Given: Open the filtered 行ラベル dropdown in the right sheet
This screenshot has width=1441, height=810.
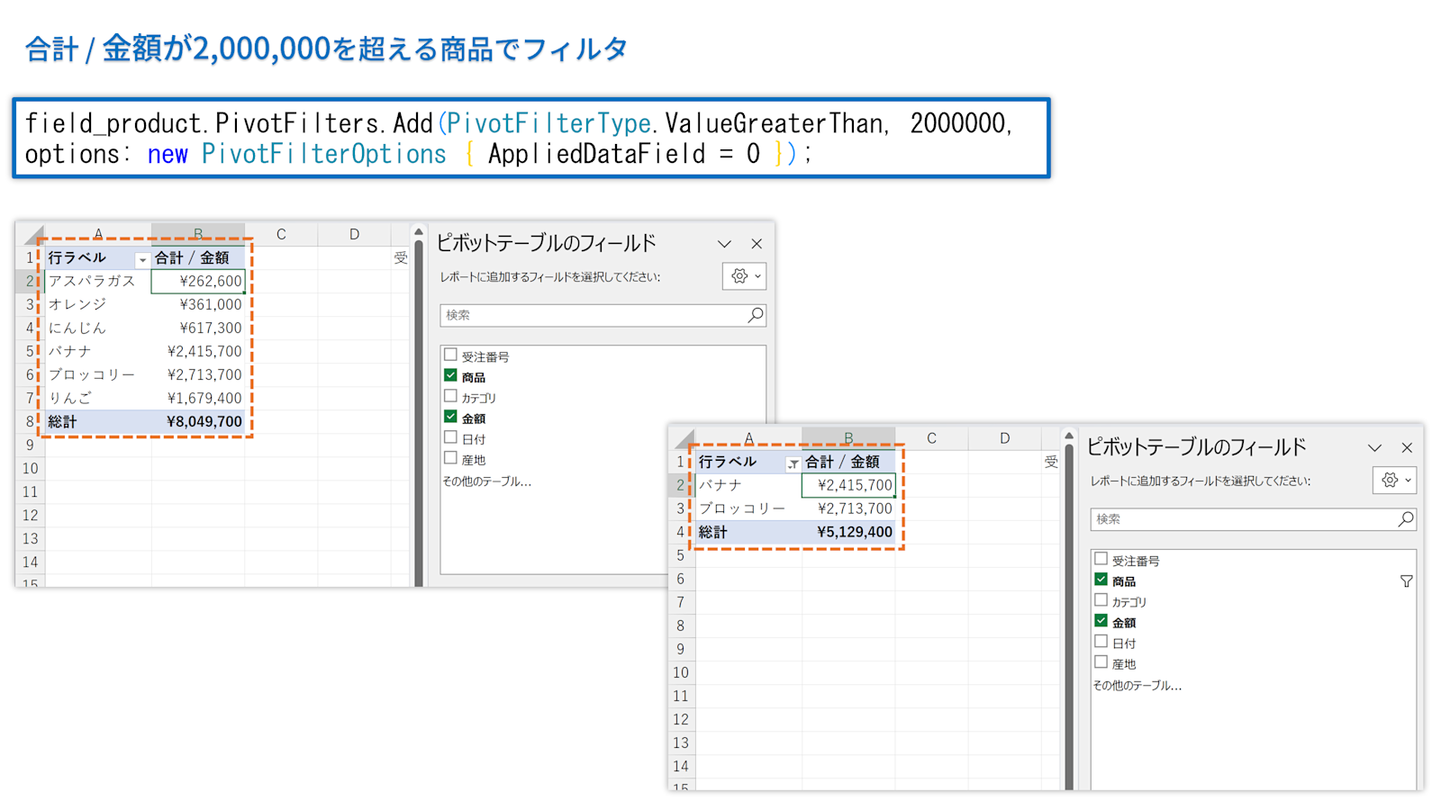Looking at the screenshot, I should click(x=793, y=464).
